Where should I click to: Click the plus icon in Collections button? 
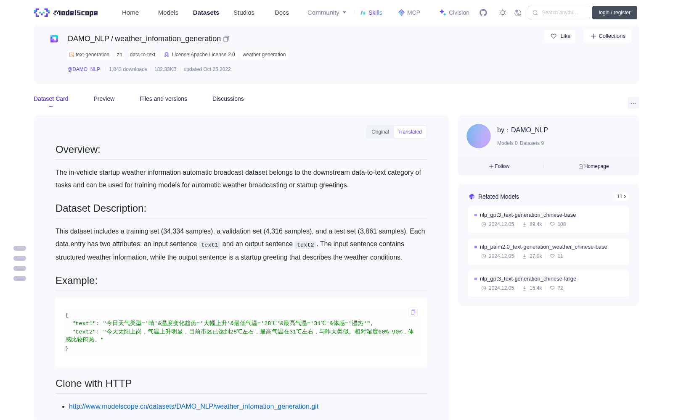coord(594,36)
